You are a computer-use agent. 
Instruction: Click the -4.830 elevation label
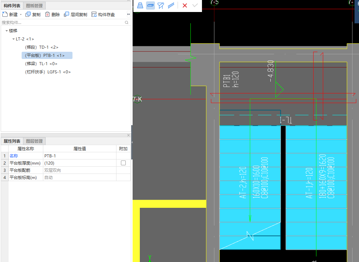(x=270, y=71)
